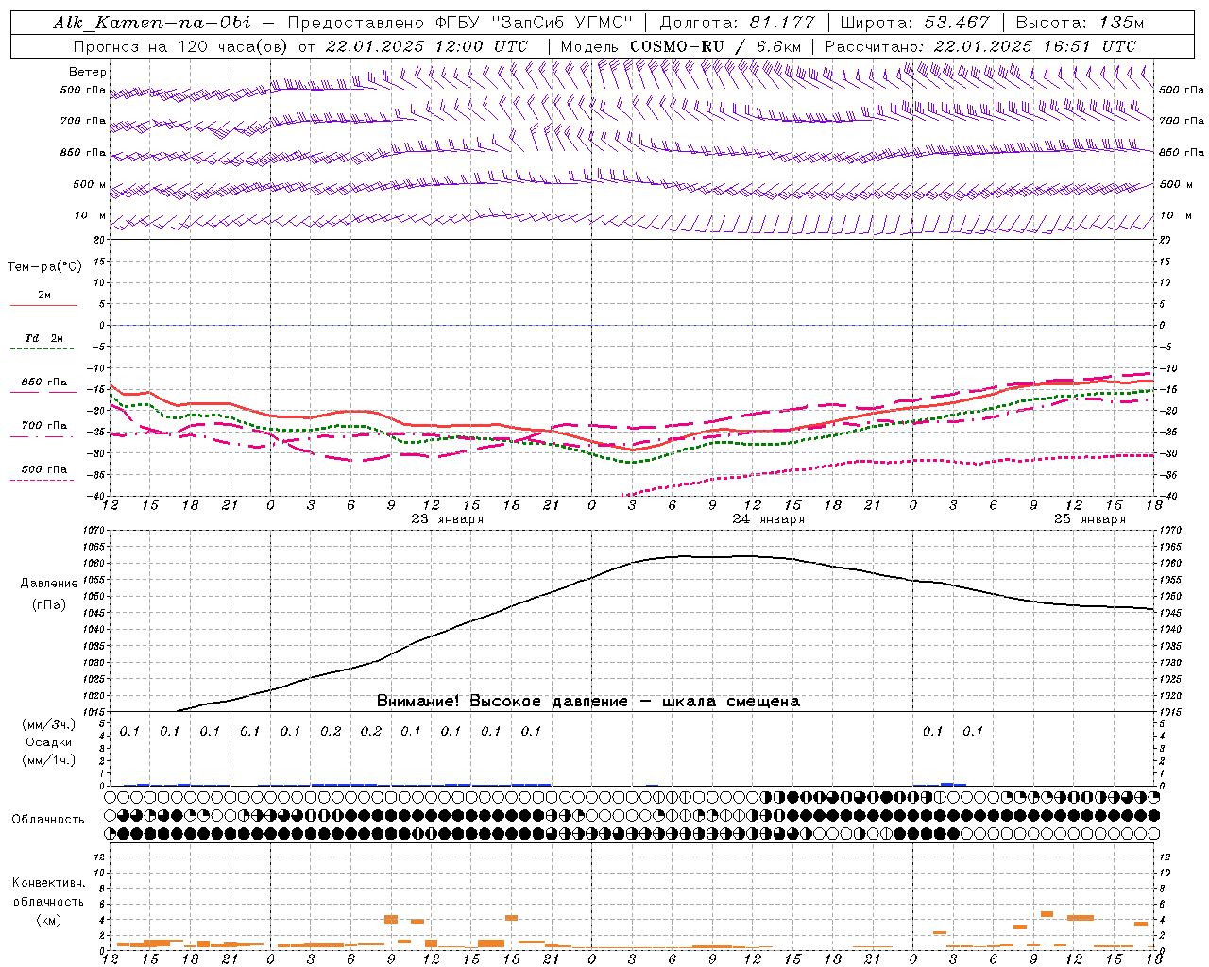Image resolution: width=1209 pixels, height=967 pixels.
Task: Click the warning 'Внимание! Высокое давление — шкала смещена'
Action: [x=587, y=702]
